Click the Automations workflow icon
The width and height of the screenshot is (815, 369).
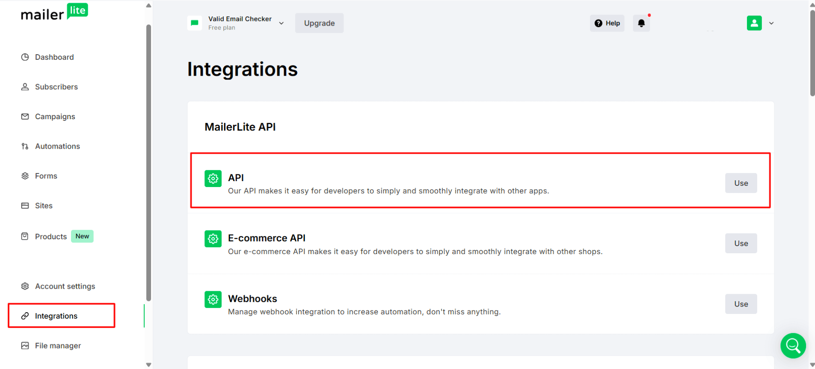(25, 146)
